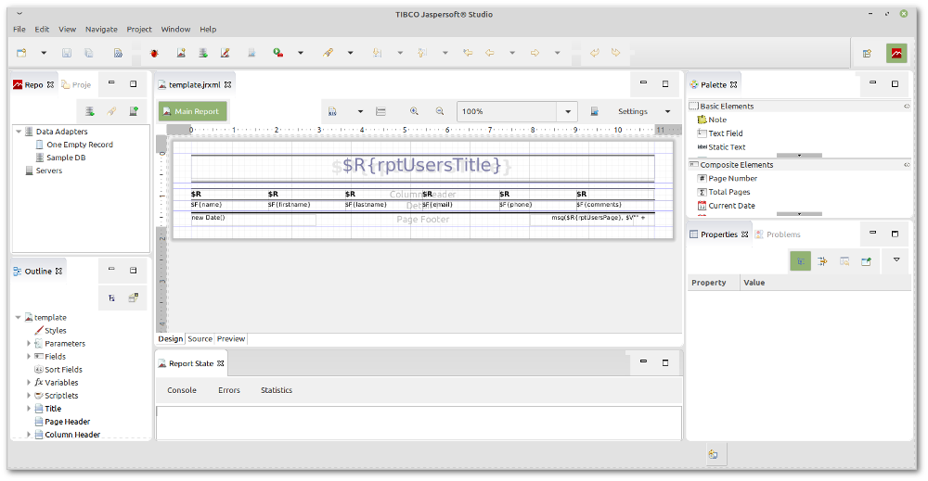Click the Save icon in the main toolbar
Screen dimensions: 928x481
pos(67,53)
